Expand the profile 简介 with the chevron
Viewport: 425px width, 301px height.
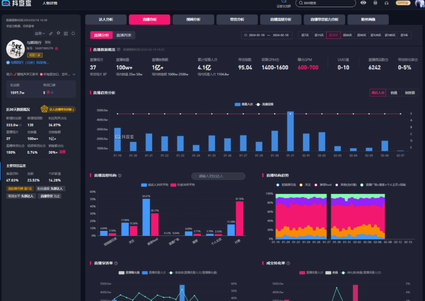[x=74, y=74]
